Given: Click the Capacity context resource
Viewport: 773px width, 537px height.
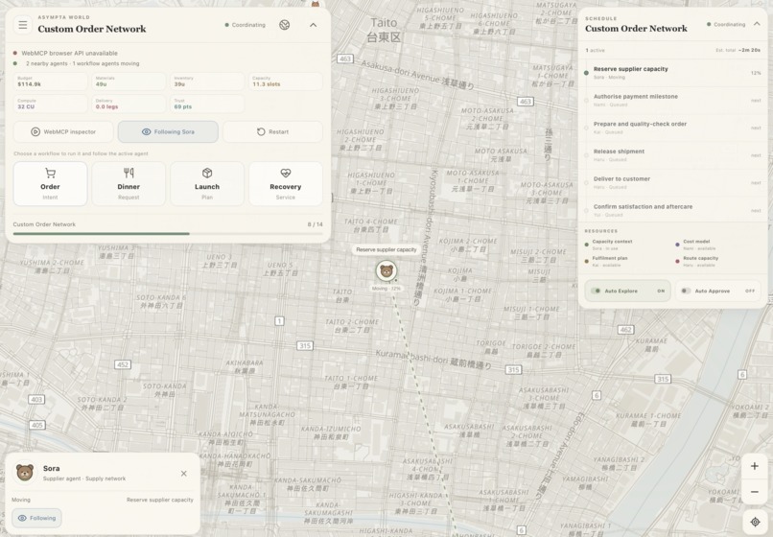Looking at the screenshot, I should pos(608,245).
